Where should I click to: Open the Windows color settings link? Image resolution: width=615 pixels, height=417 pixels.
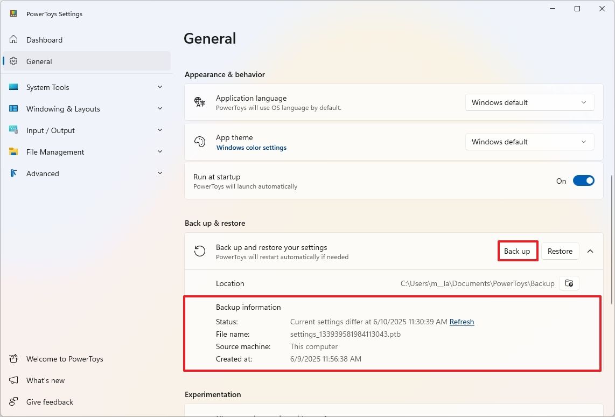point(251,147)
